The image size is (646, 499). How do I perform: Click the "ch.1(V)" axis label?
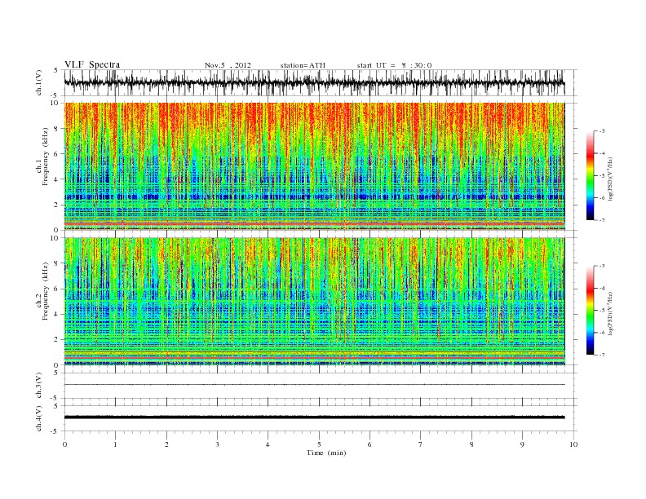[x=39, y=82]
